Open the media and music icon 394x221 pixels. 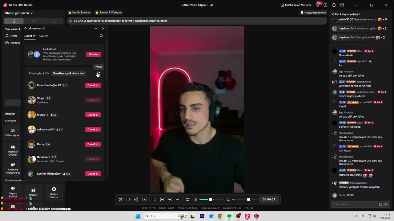click(x=129, y=200)
